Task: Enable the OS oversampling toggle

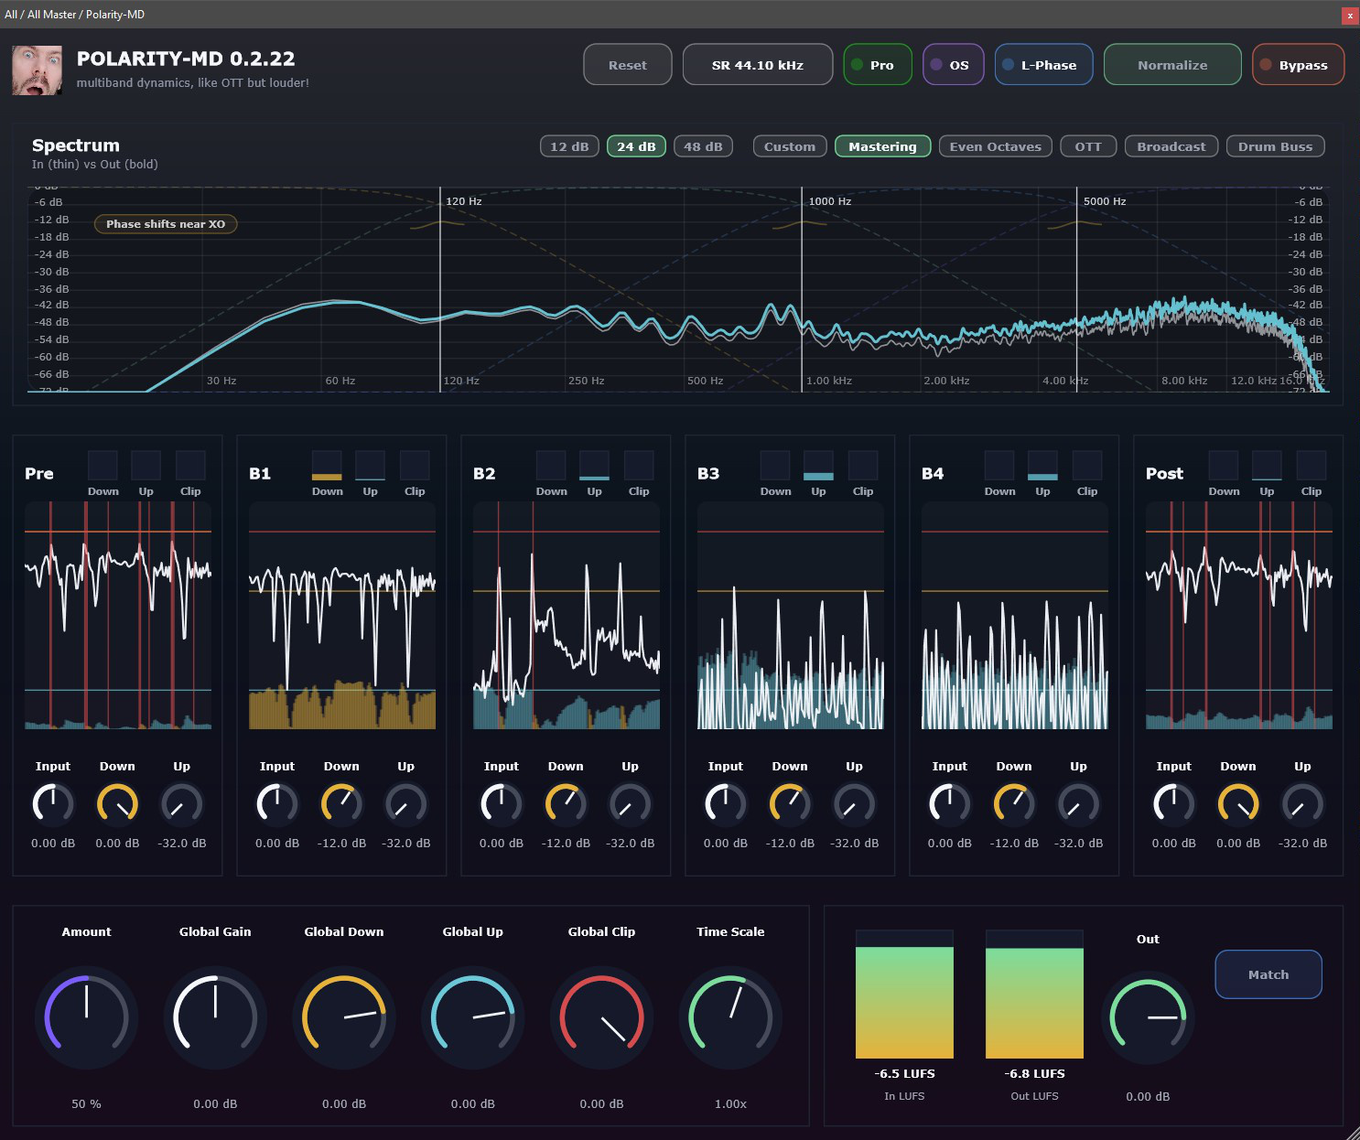Action: coord(954,65)
